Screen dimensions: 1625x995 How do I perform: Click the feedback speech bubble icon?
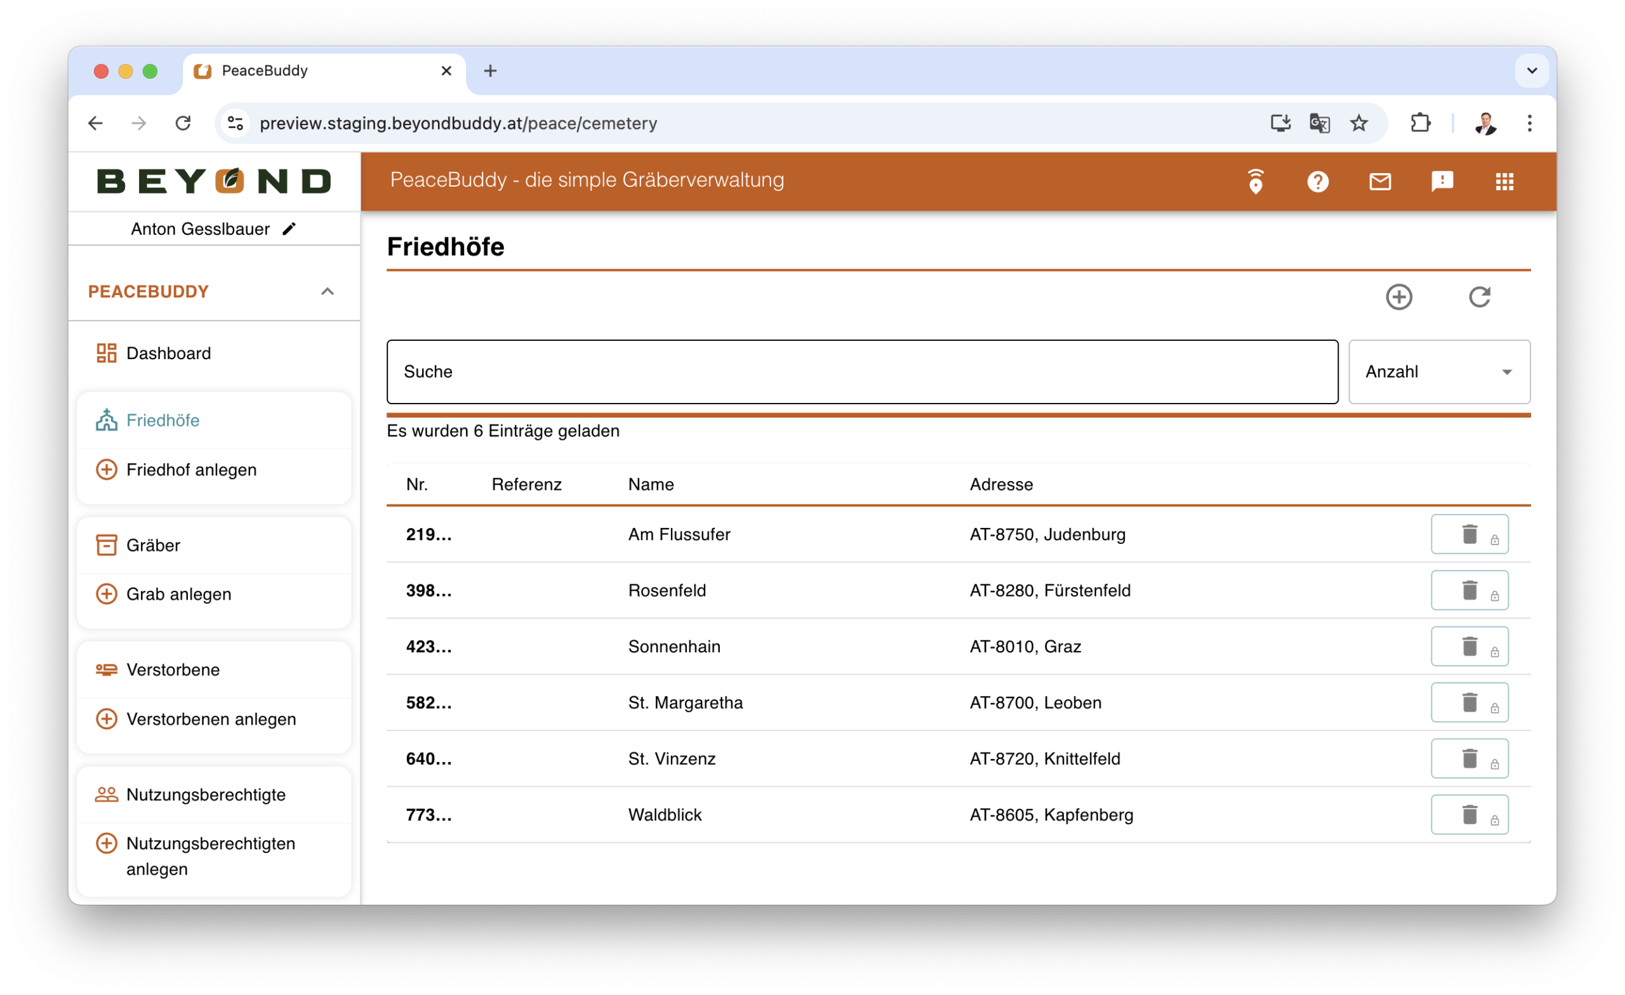1442,181
